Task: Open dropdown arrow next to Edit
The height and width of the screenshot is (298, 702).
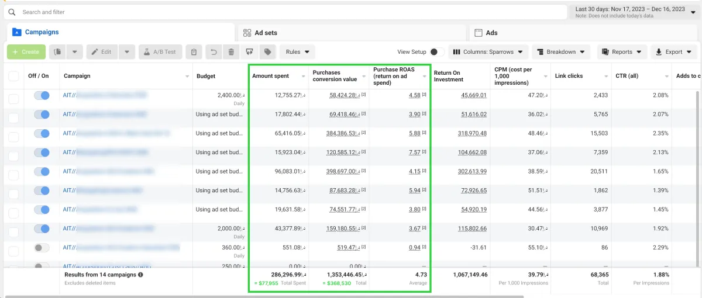Action: 128,52
